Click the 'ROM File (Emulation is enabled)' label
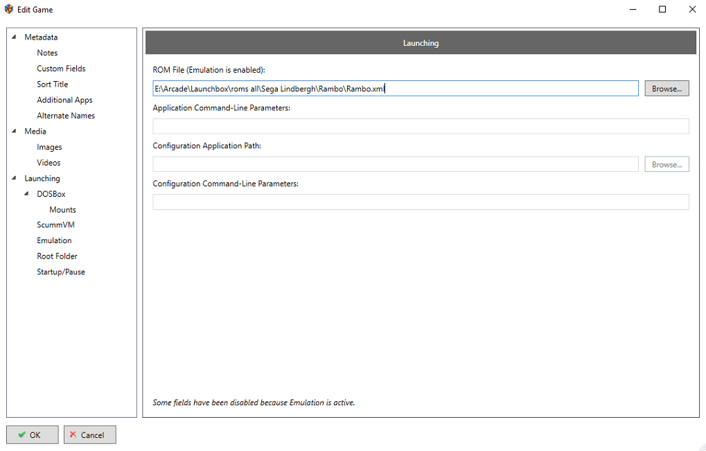This screenshot has height=451, width=706. [x=209, y=70]
